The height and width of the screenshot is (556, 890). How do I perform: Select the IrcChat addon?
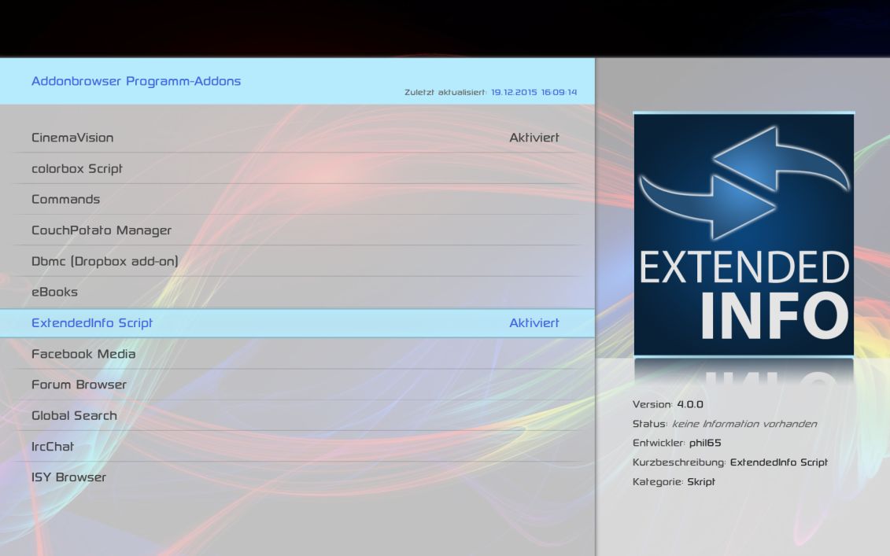coord(297,447)
